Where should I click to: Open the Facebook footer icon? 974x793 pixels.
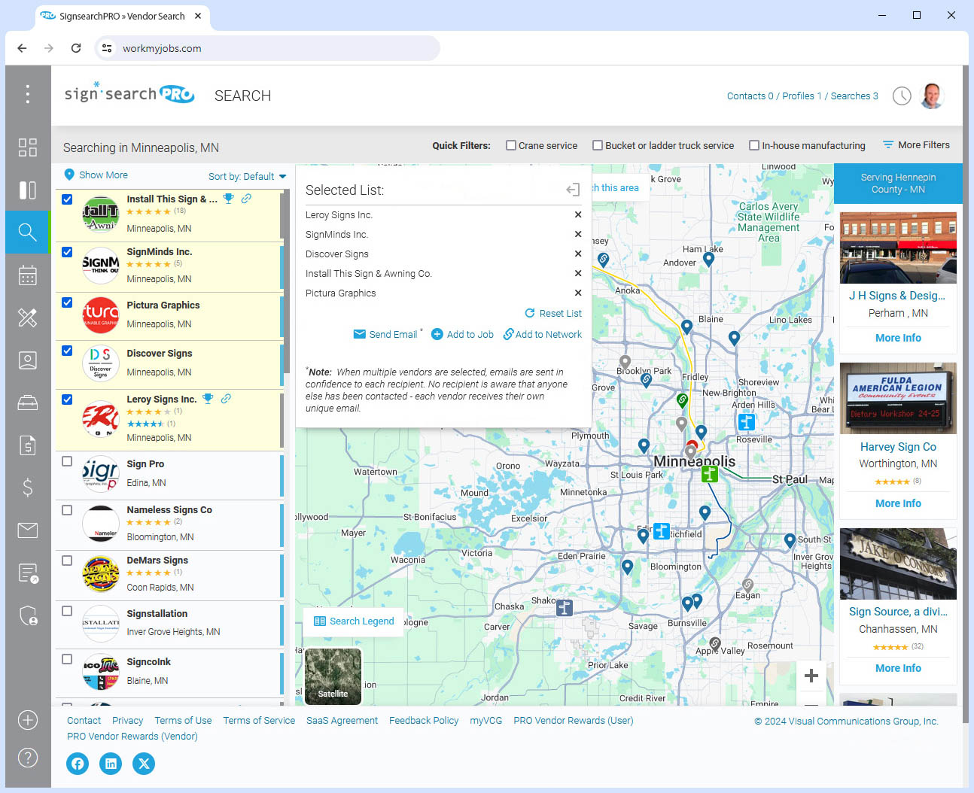coord(78,764)
